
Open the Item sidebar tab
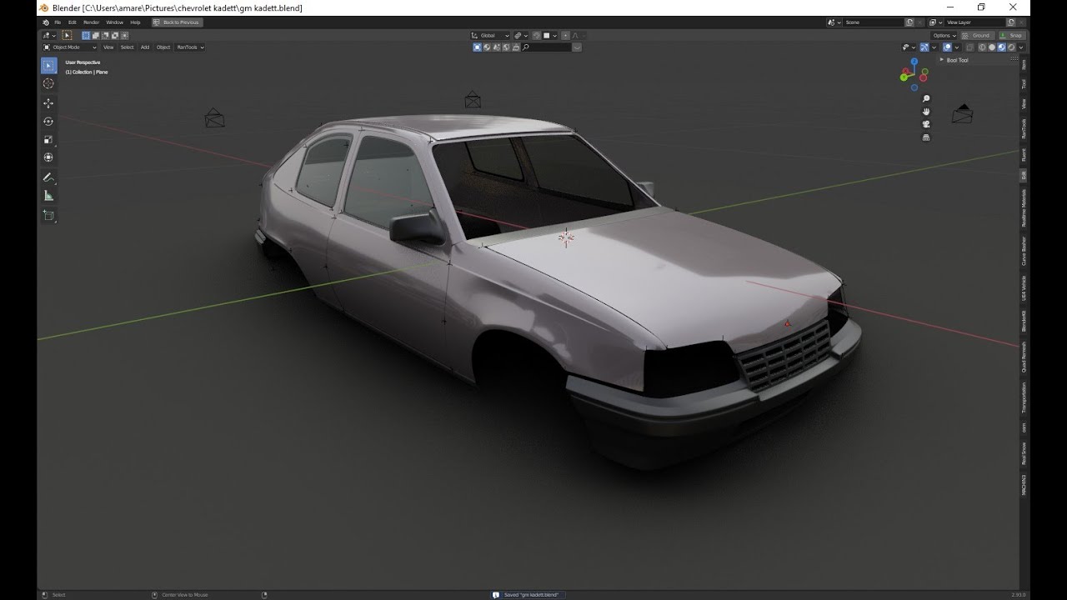(1024, 64)
